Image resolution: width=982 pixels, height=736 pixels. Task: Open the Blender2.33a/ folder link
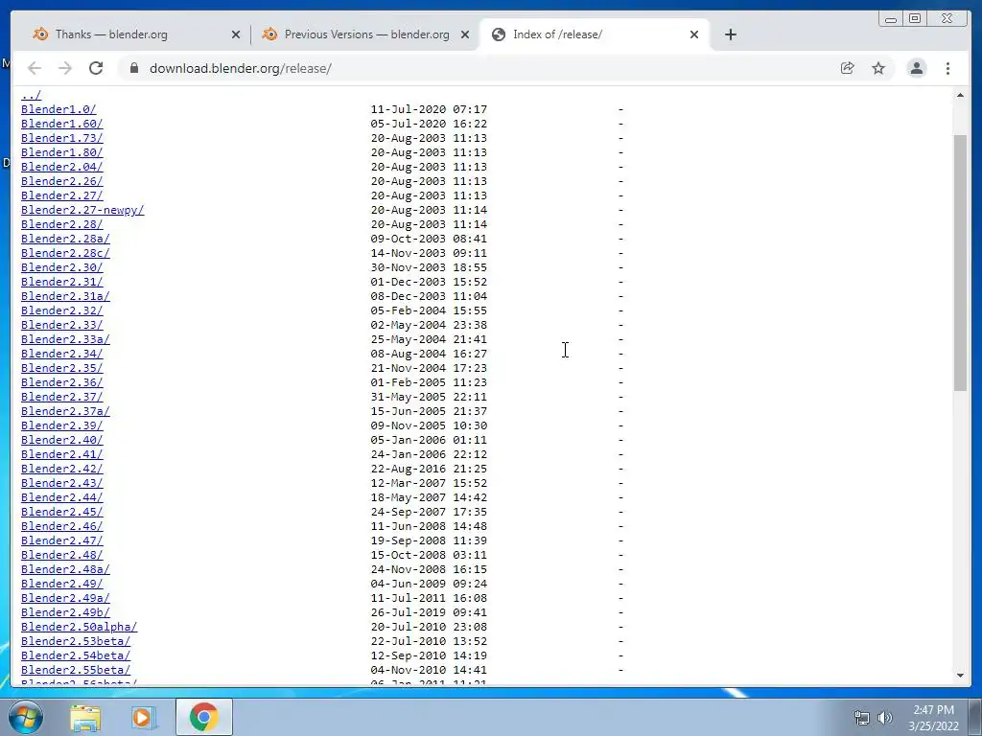(65, 340)
